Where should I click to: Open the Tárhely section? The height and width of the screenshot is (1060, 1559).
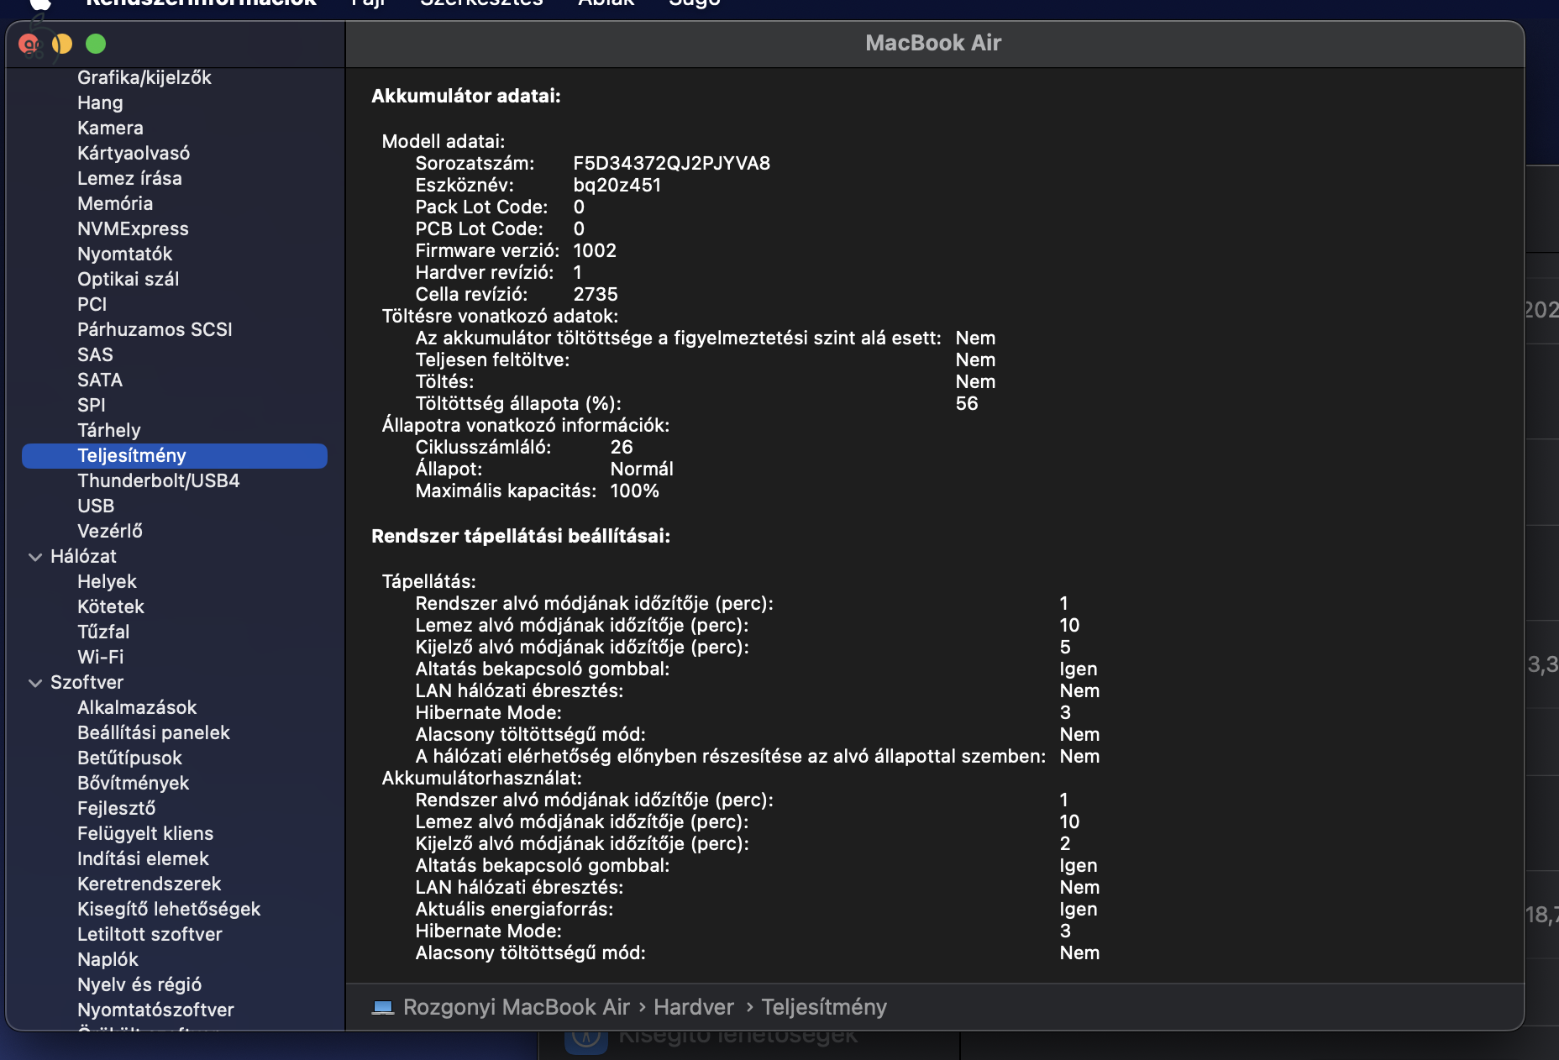109,430
